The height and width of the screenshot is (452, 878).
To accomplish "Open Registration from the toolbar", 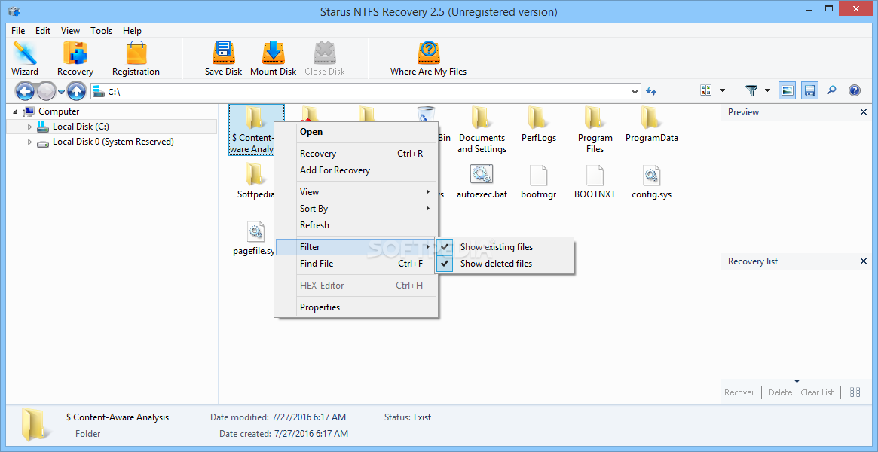I will click(136, 58).
